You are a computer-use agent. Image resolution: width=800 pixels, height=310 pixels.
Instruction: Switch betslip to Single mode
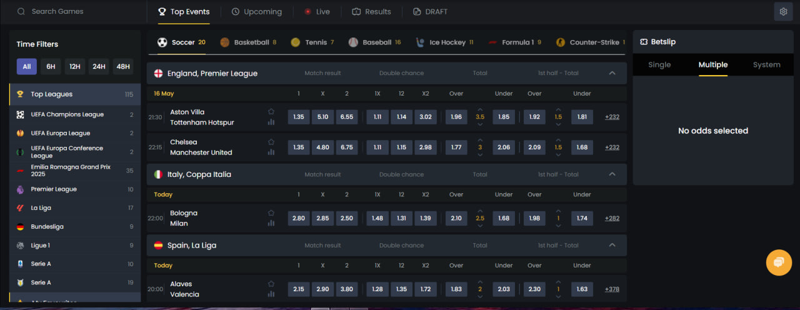coord(659,64)
